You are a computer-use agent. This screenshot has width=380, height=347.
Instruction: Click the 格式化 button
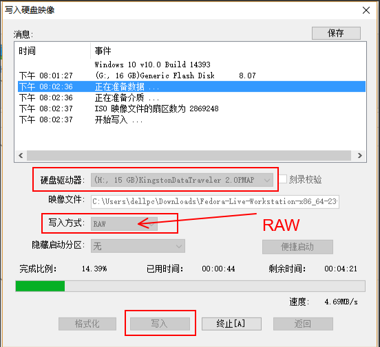[x=87, y=324]
